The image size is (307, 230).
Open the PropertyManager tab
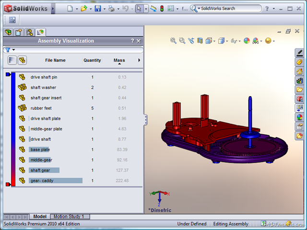pos(19,32)
